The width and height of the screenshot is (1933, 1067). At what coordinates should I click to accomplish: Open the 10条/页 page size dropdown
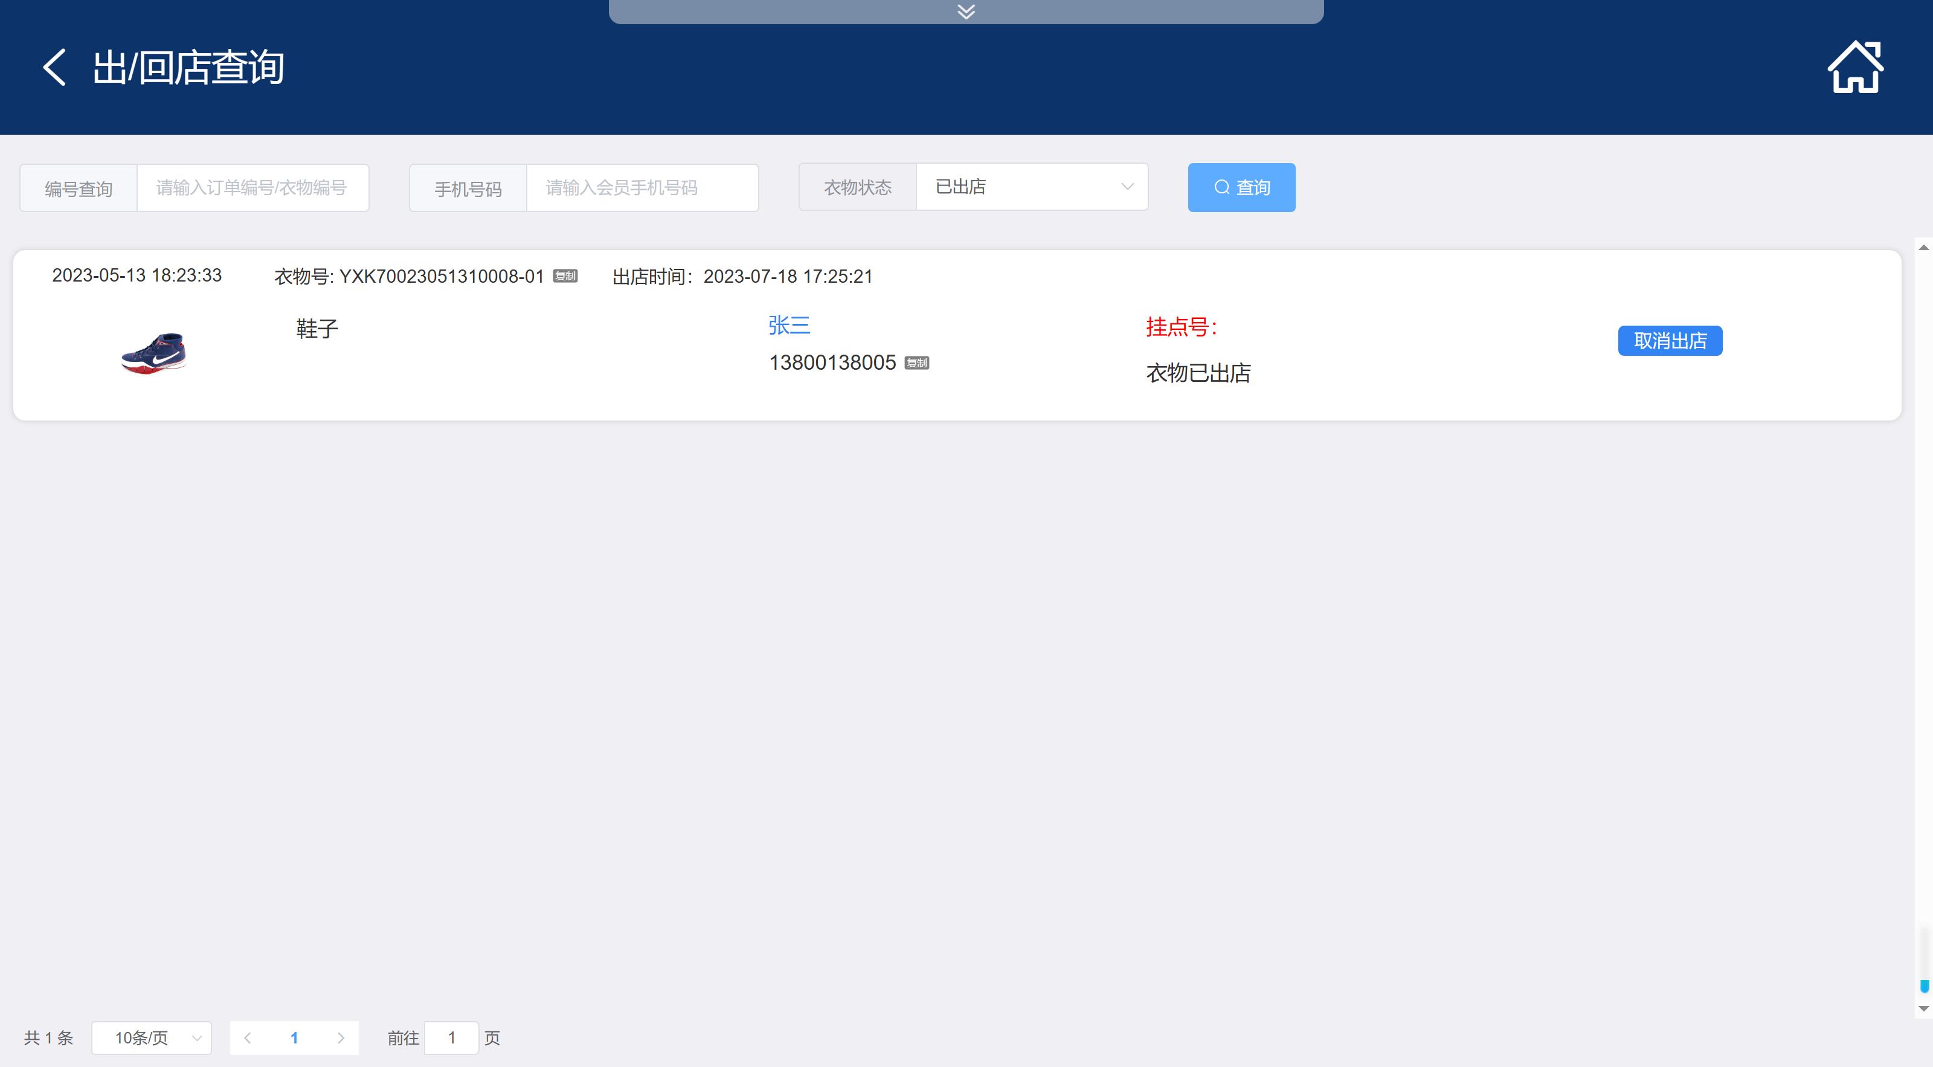click(151, 1038)
